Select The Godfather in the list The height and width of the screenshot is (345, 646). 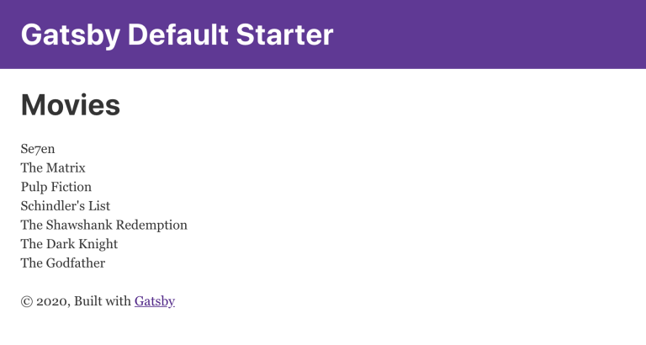tap(63, 263)
